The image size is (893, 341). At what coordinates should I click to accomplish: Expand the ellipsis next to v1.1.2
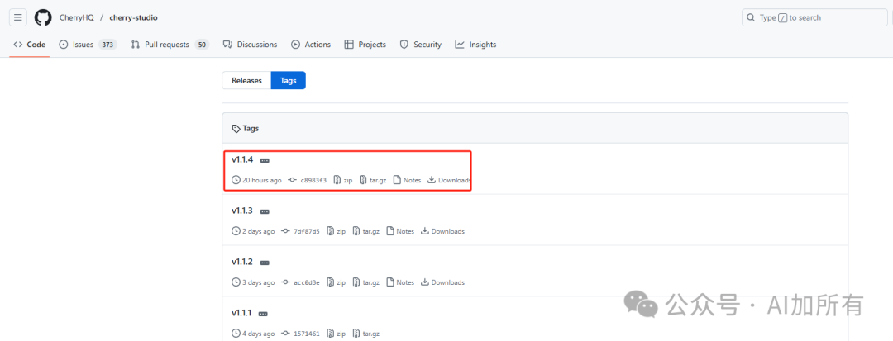(265, 263)
